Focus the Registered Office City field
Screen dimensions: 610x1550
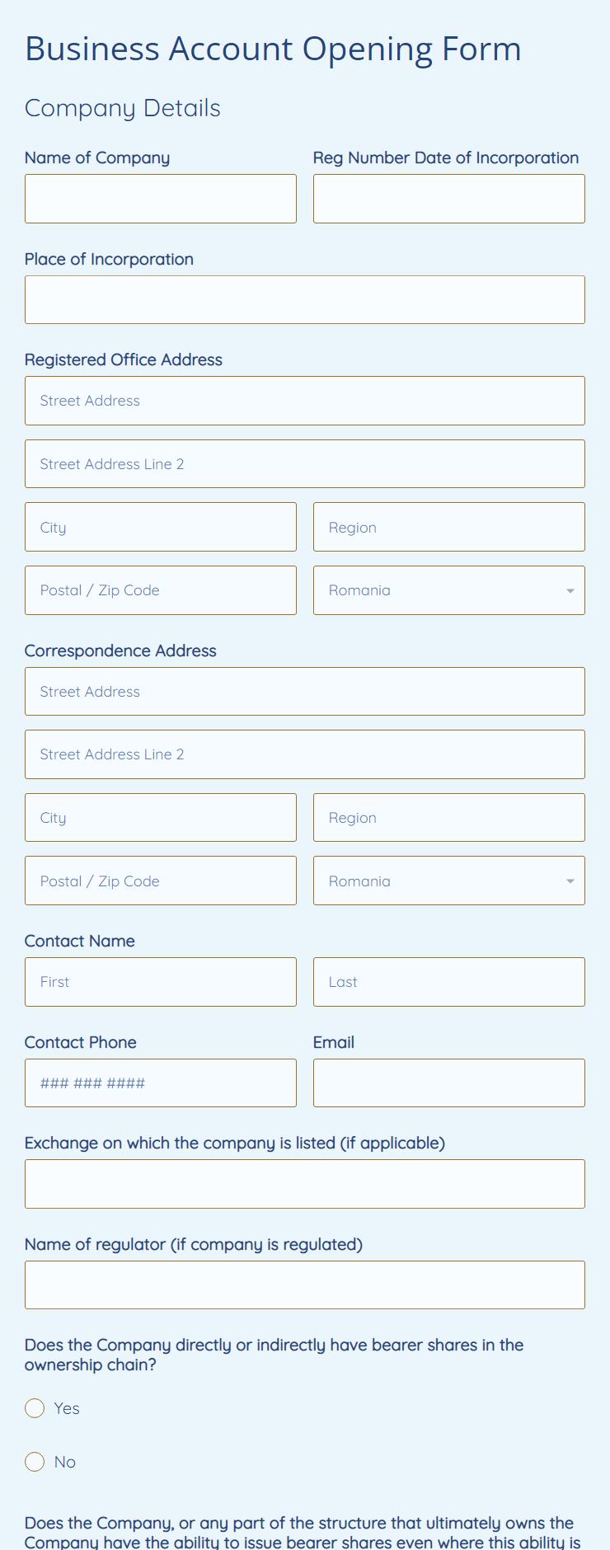(x=160, y=528)
